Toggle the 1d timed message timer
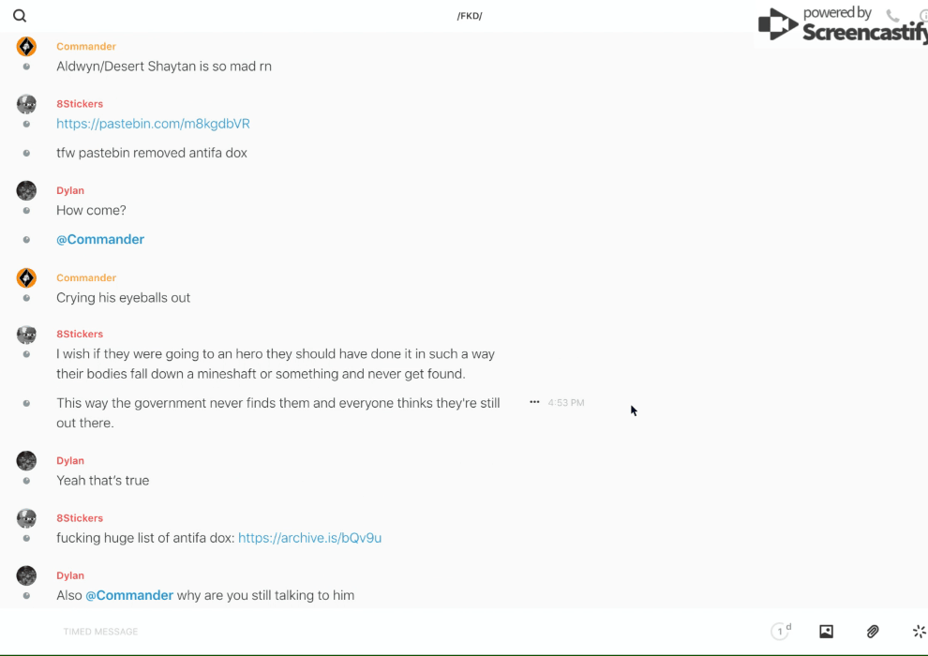 point(781,632)
